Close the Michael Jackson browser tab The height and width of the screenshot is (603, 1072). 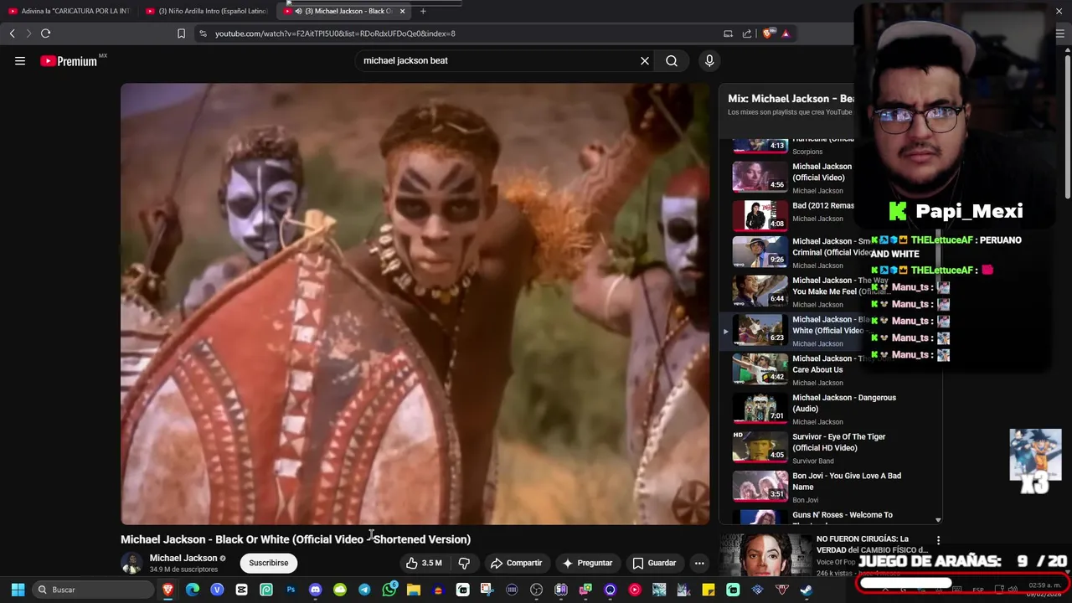(402, 11)
